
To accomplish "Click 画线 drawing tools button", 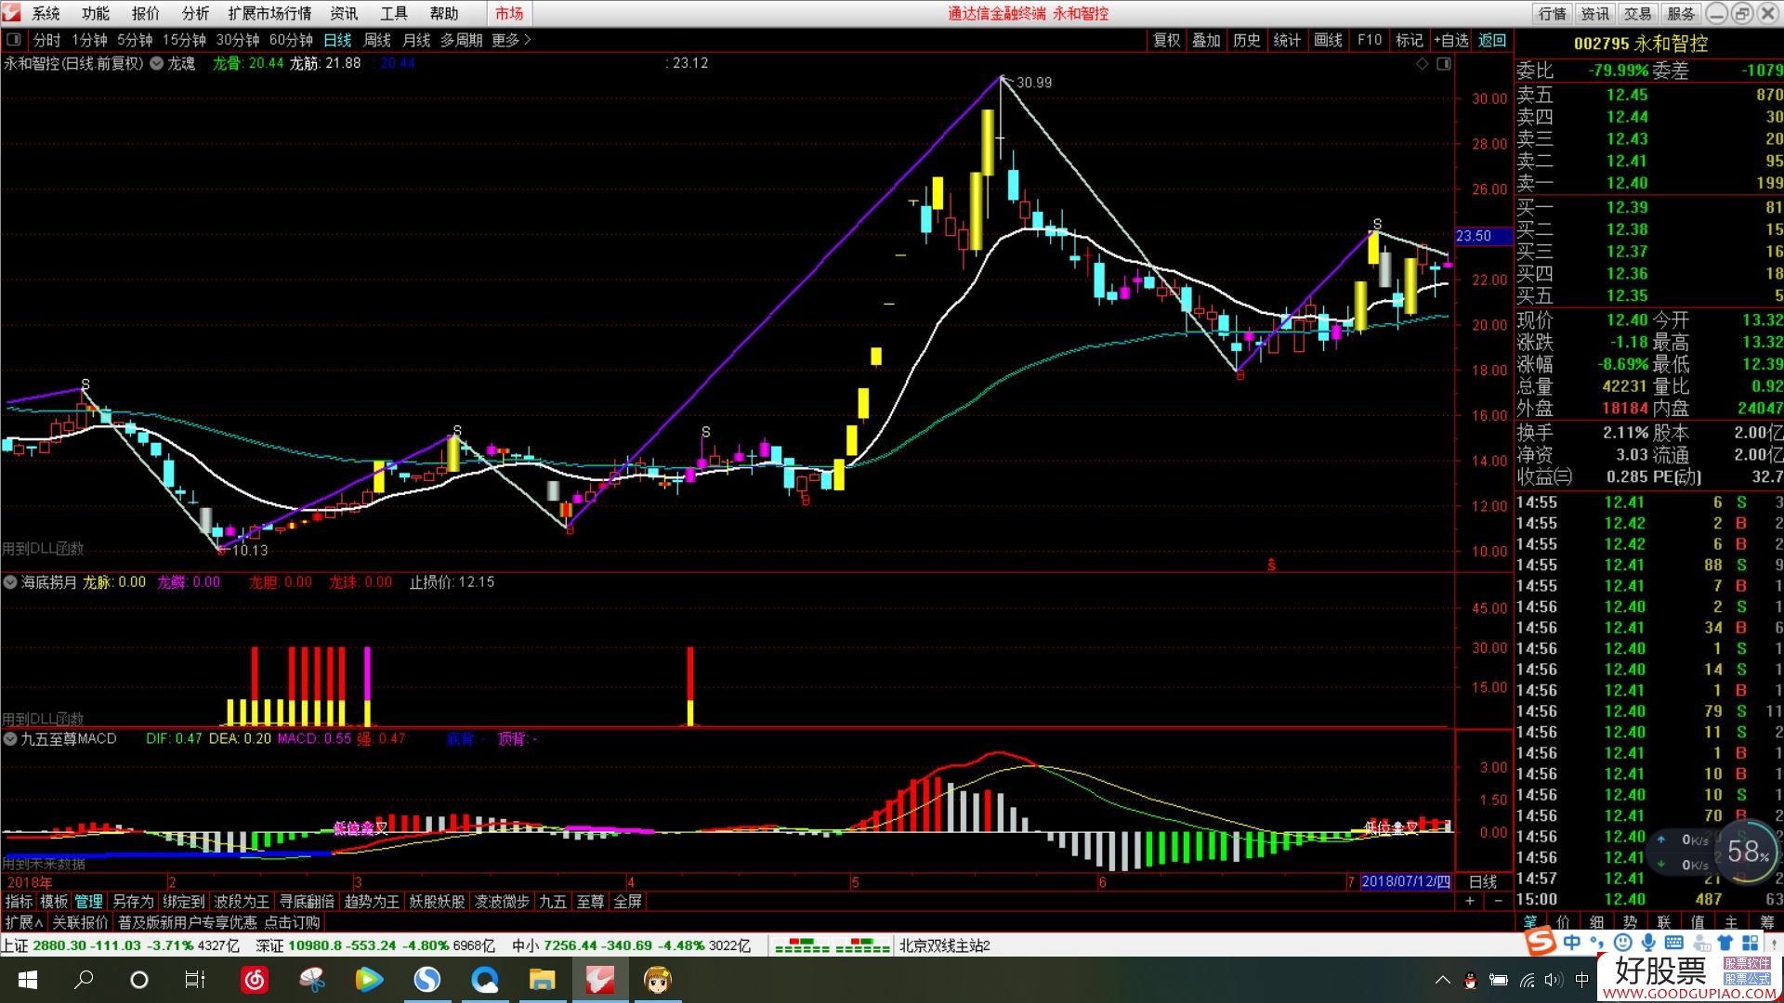I will coord(1328,40).
